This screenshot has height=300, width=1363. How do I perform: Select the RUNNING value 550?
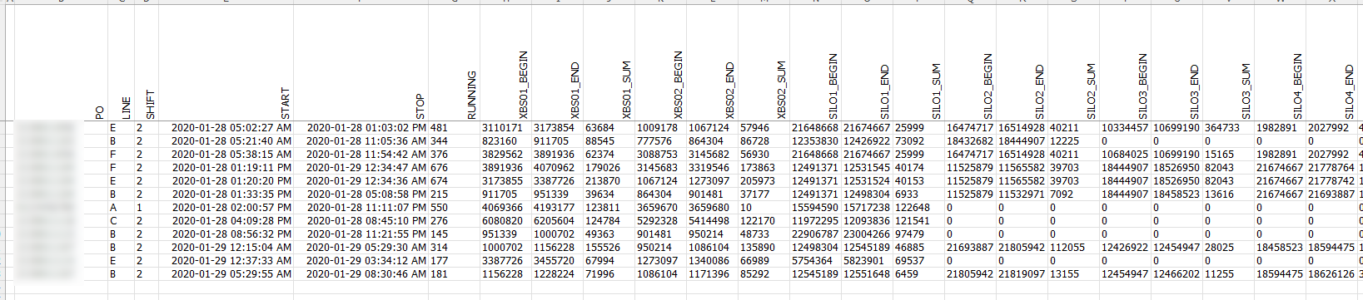455,208
